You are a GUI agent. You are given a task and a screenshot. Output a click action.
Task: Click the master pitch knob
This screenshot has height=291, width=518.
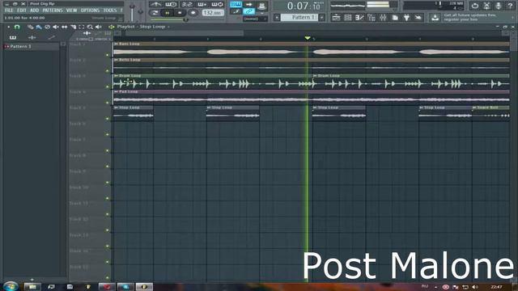(x=140, y=12)
